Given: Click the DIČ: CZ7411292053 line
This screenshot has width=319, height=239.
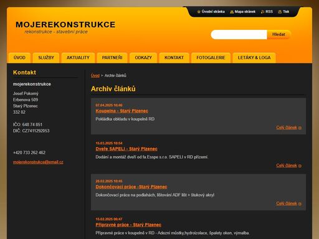Looking at the screenshot, I should [x=31, y=131].
